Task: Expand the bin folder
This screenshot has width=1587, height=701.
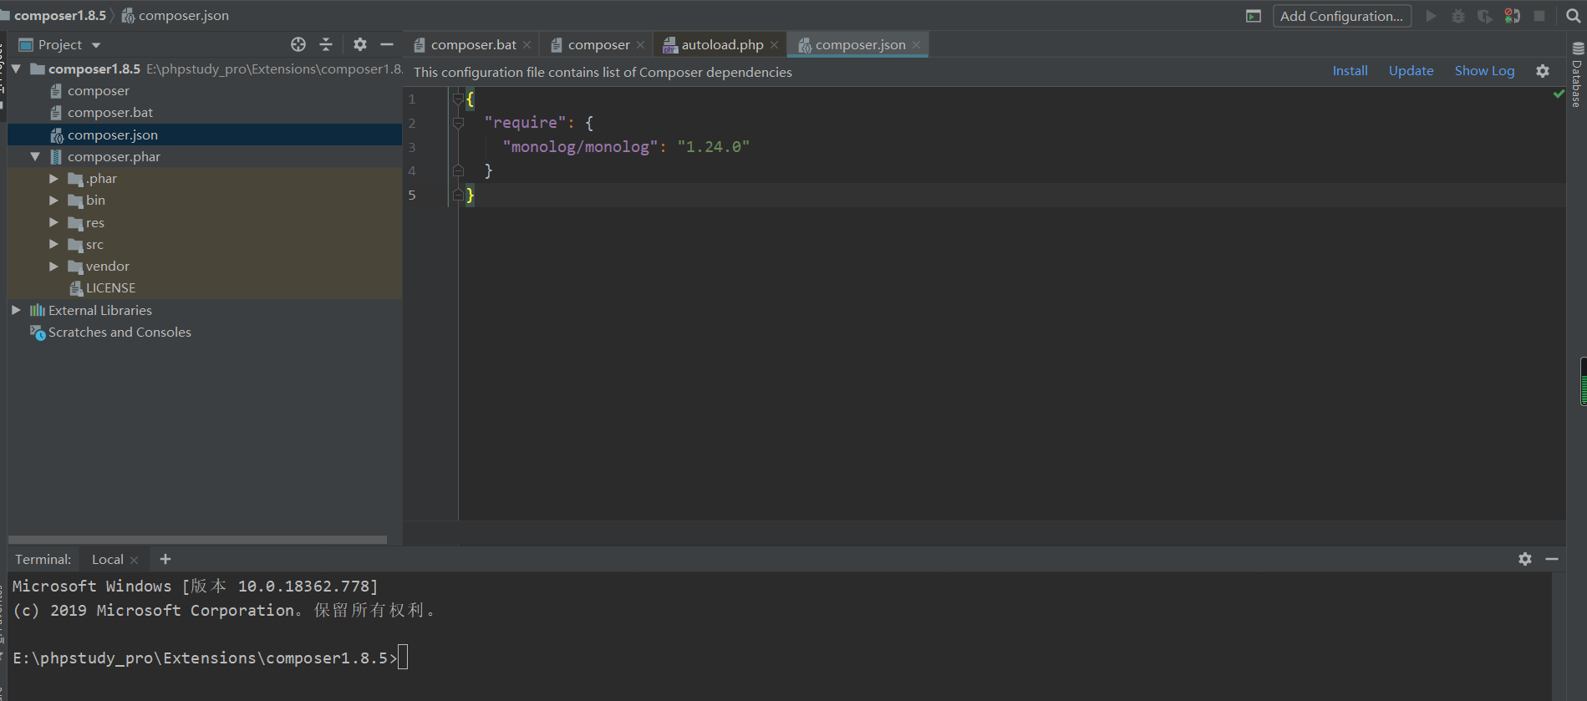Action: pos(53,200)
